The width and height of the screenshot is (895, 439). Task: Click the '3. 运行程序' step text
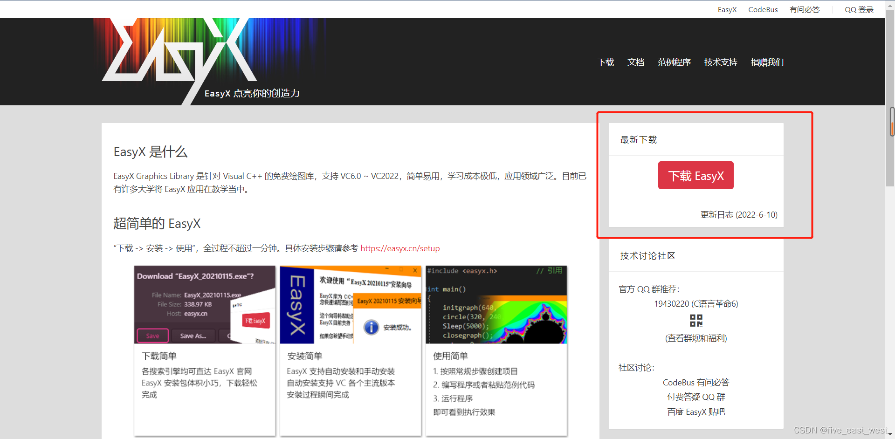pos(453,398)
